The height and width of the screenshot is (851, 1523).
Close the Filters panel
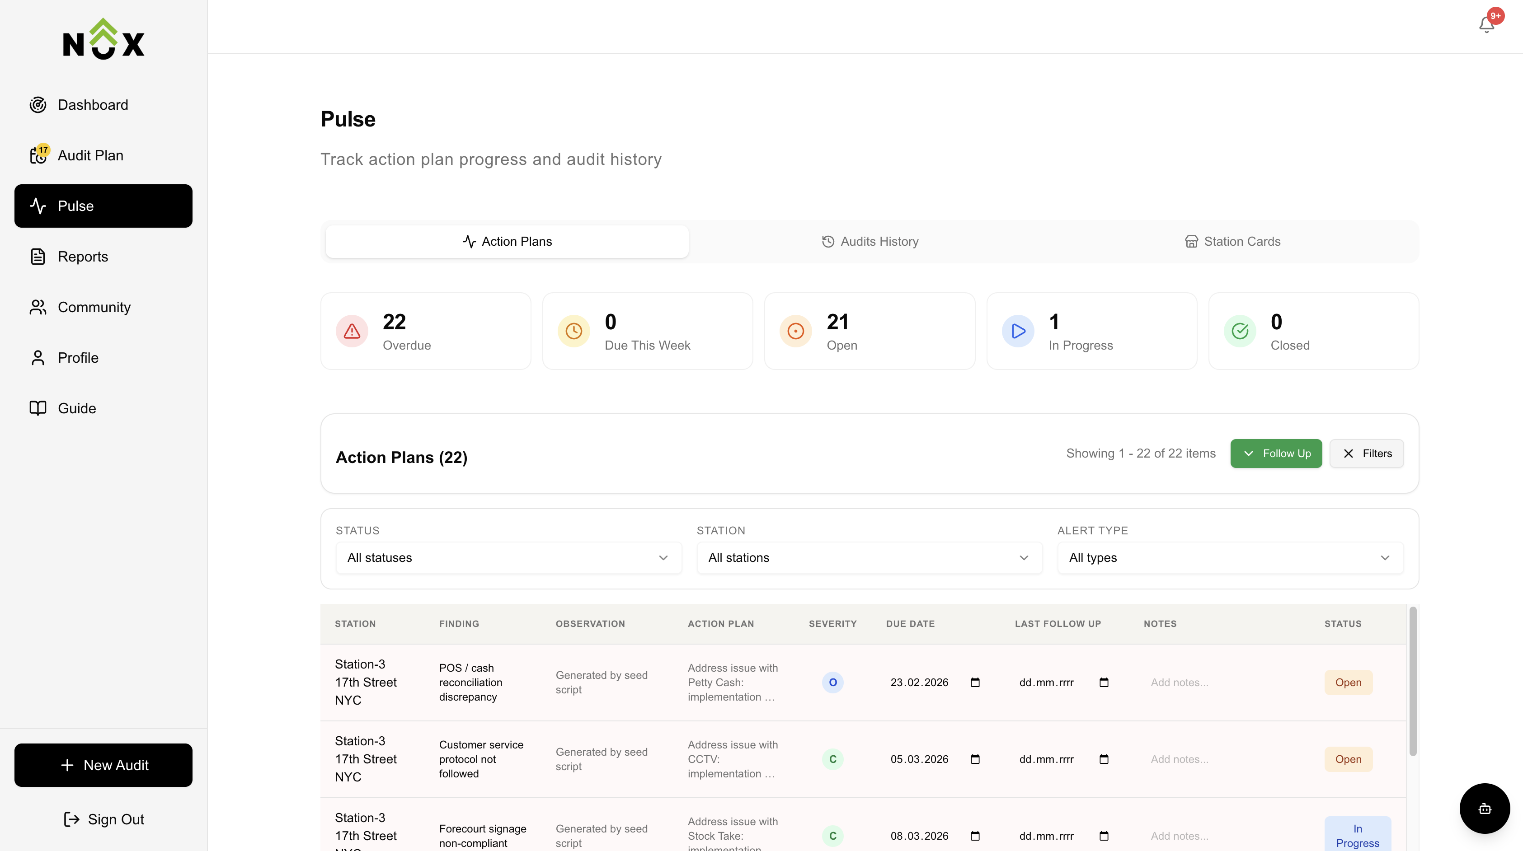[x=1366, y=453]
